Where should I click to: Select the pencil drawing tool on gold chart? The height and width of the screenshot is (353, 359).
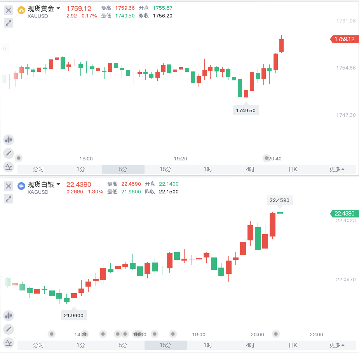(x=9, y=153)
